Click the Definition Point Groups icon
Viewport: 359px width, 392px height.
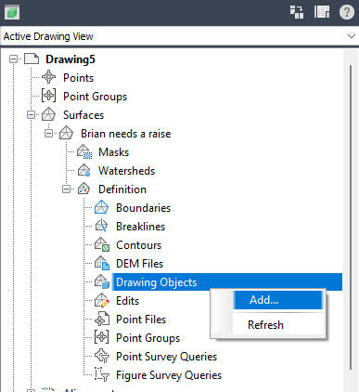[101, 337]
